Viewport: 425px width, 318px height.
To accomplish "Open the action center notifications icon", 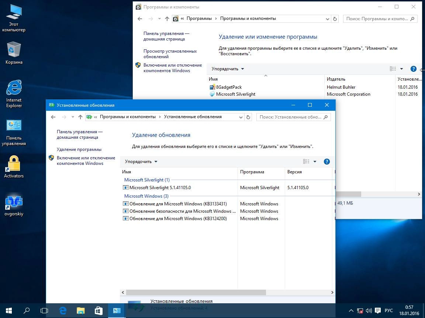I will [x=377, y=311].
